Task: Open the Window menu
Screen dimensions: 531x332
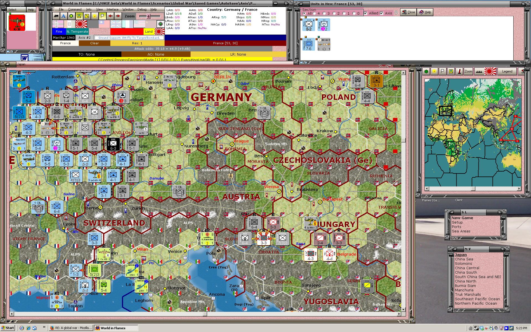Action: pos(128,9)
